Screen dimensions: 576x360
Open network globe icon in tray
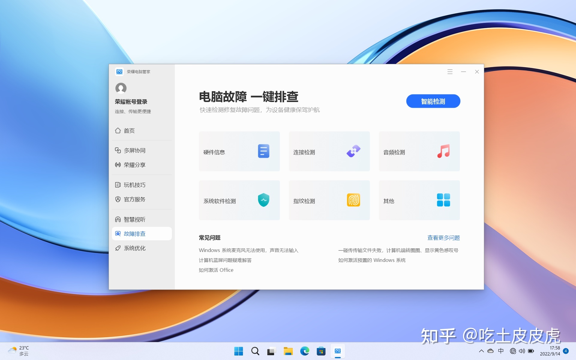click(513, 351)
